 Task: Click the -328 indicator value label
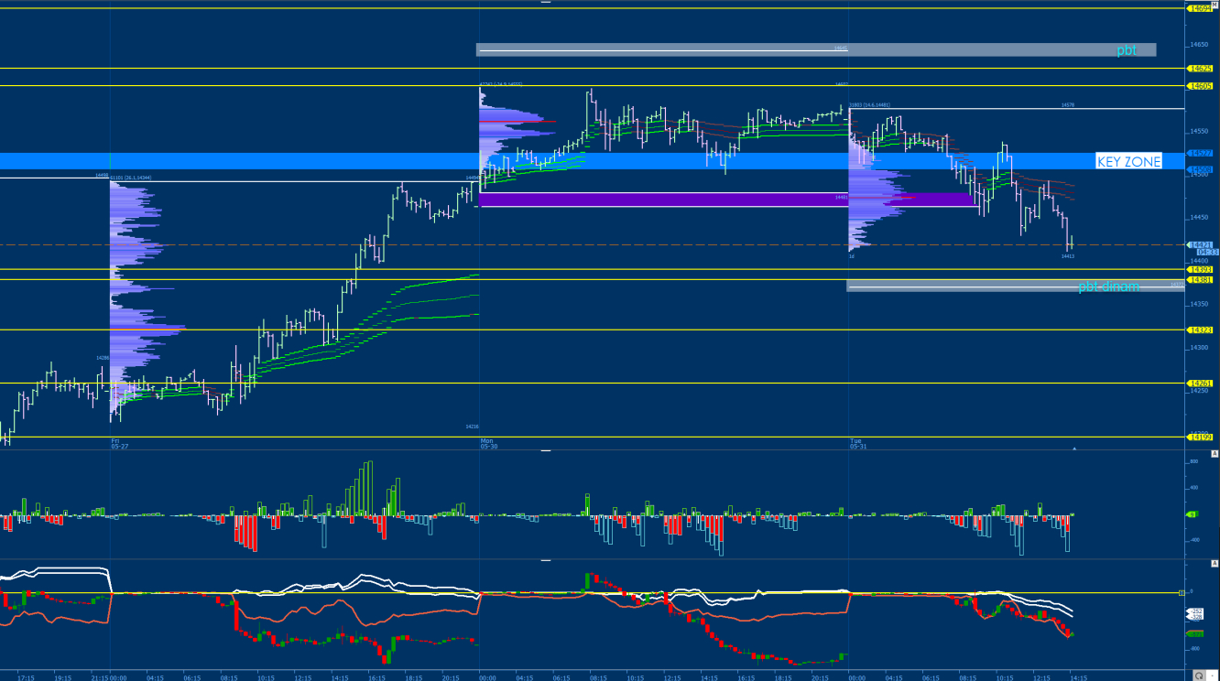1195,618
